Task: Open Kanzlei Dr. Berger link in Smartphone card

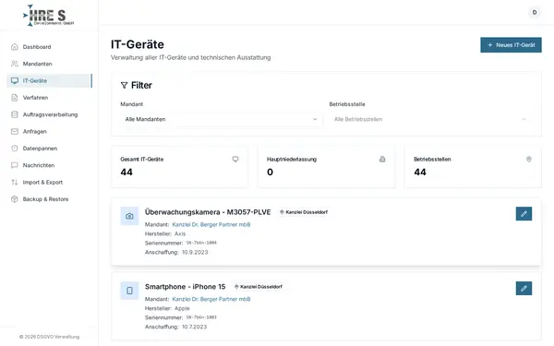Action: tap(211, 299)
